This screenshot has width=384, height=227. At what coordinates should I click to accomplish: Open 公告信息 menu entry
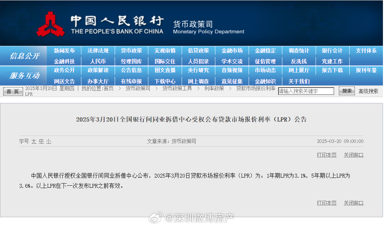pyautogui.click(x=131, y=70)
